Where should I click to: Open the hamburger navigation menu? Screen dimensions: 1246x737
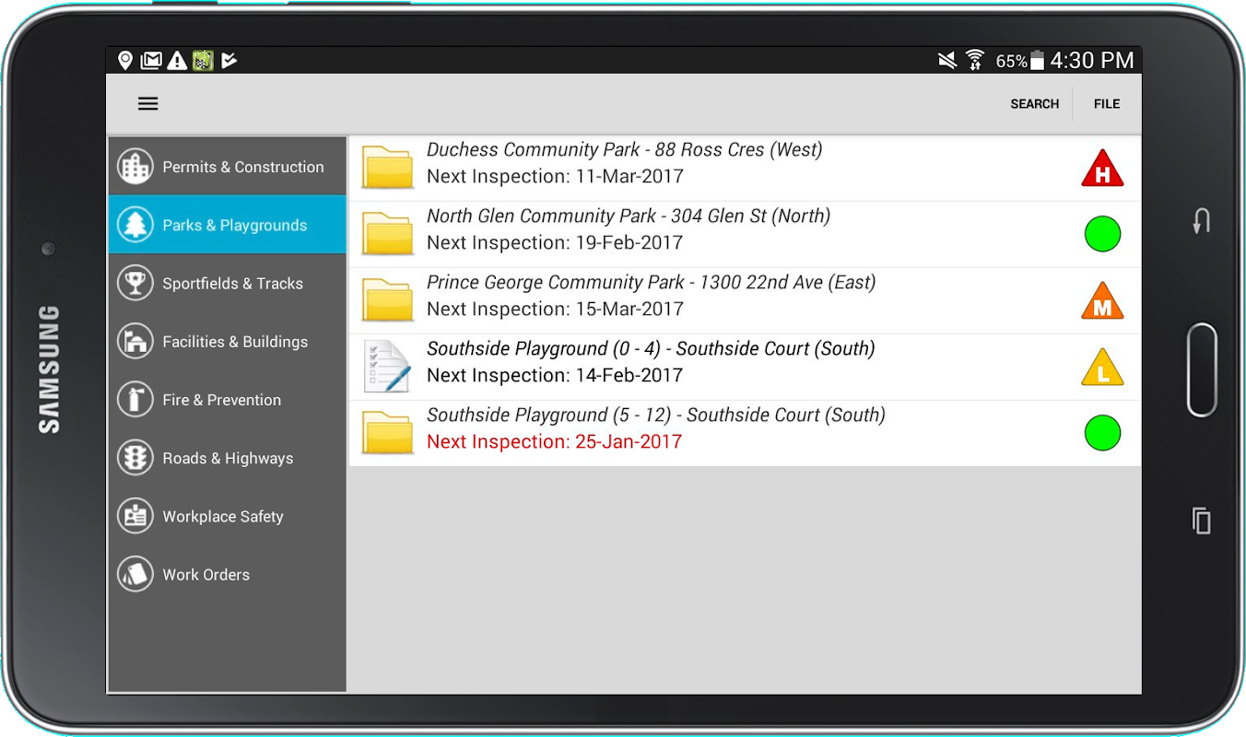(147, 104)
